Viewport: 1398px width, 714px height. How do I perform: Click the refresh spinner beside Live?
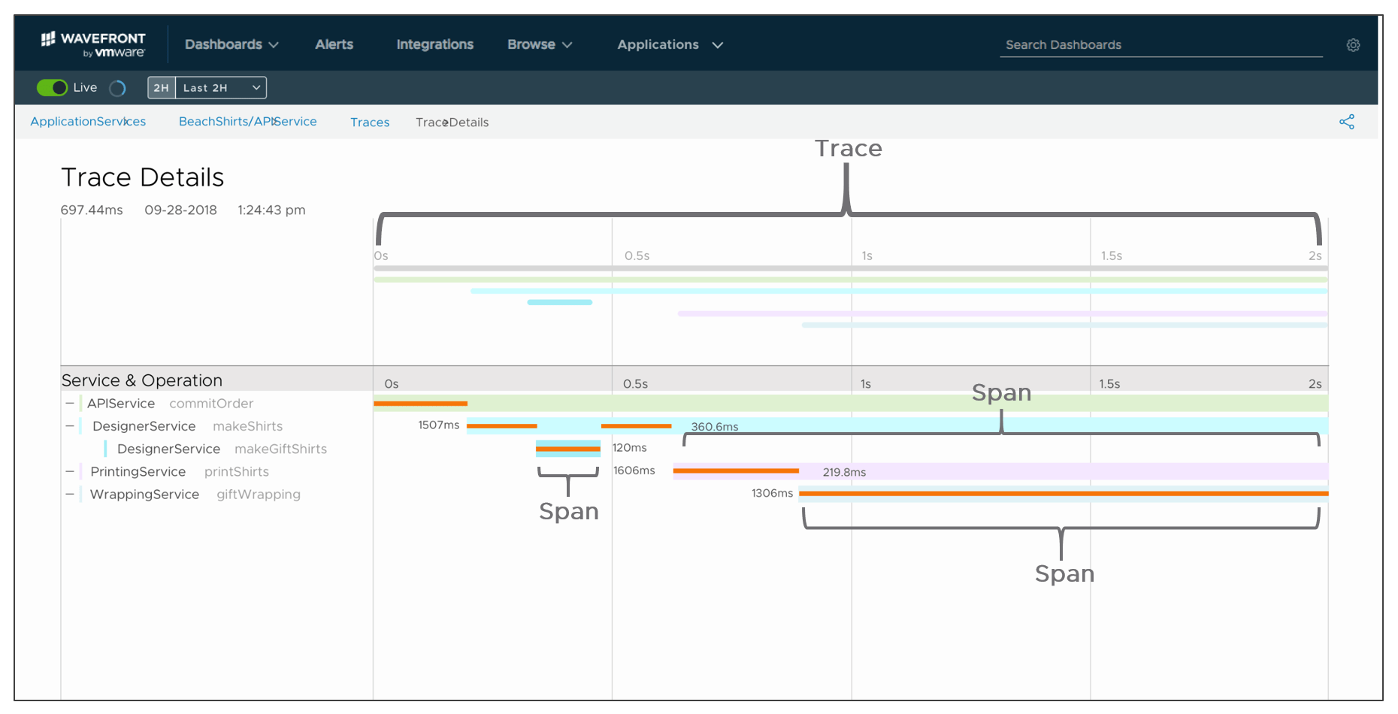117,88
